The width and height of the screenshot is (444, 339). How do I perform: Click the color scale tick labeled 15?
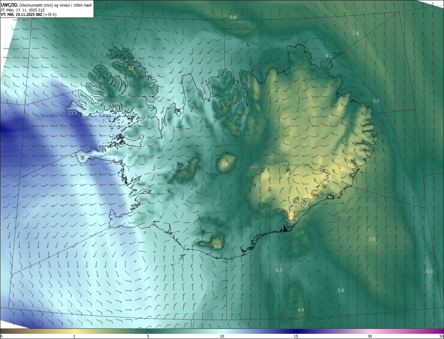[x=296, y=336]
